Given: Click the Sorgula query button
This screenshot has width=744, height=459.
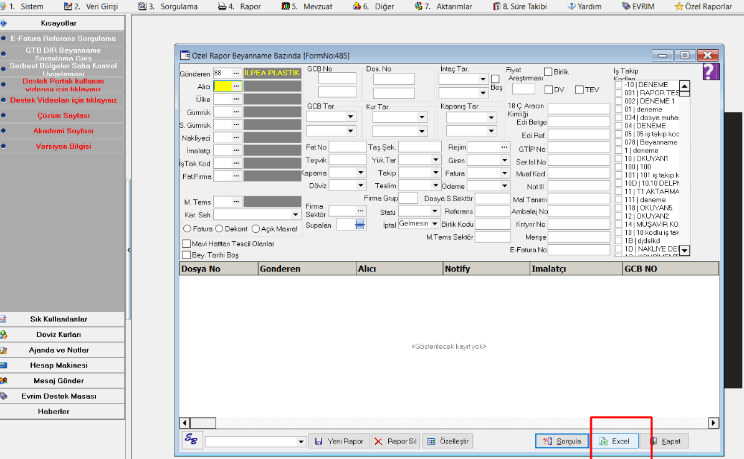Looking at the screenshot, I should [x=561, y=441].
